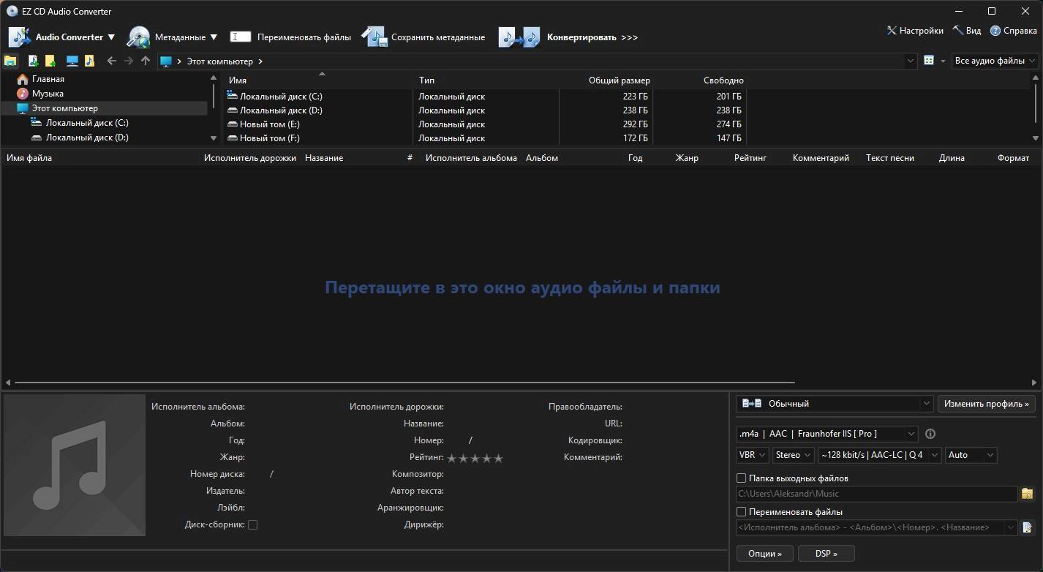This screenshot has height=572, width=1043.
Task: Open the .m4a AAC format dropdown
Action: 827,434
